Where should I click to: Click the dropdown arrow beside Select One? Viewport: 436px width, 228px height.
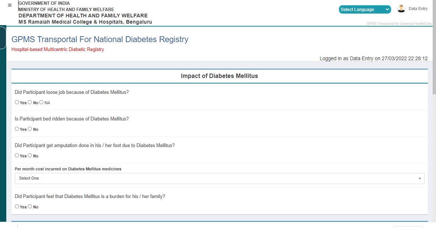point(420,178)
